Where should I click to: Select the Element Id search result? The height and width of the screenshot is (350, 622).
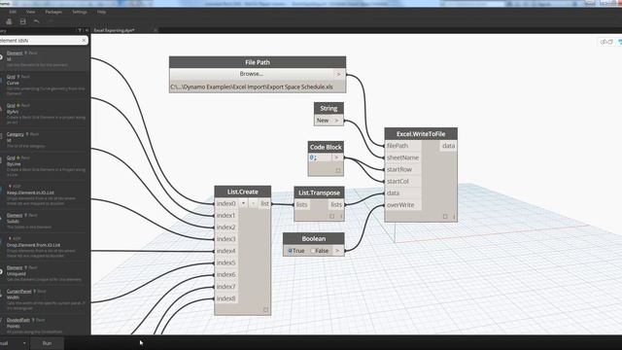tap(46, 58)
